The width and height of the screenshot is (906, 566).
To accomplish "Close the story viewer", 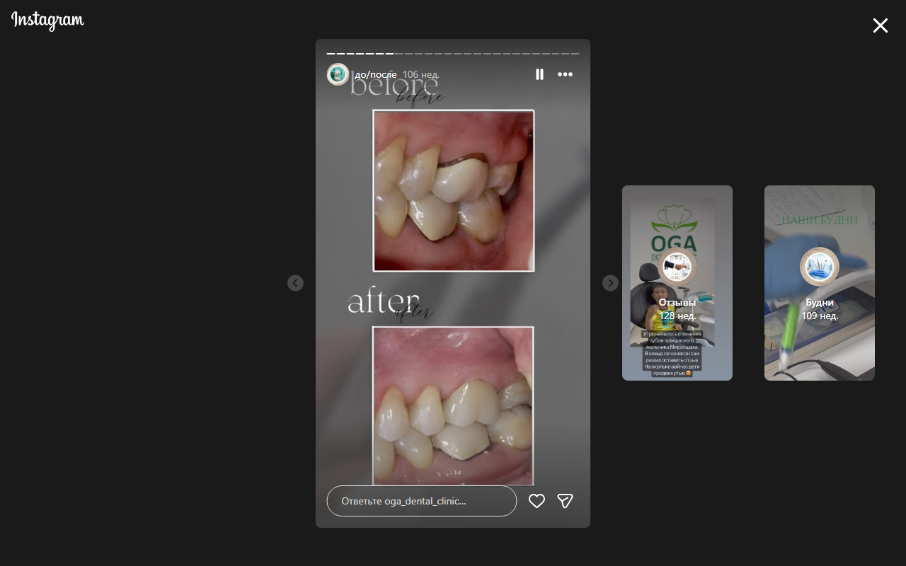I will (x=880, y=26).
